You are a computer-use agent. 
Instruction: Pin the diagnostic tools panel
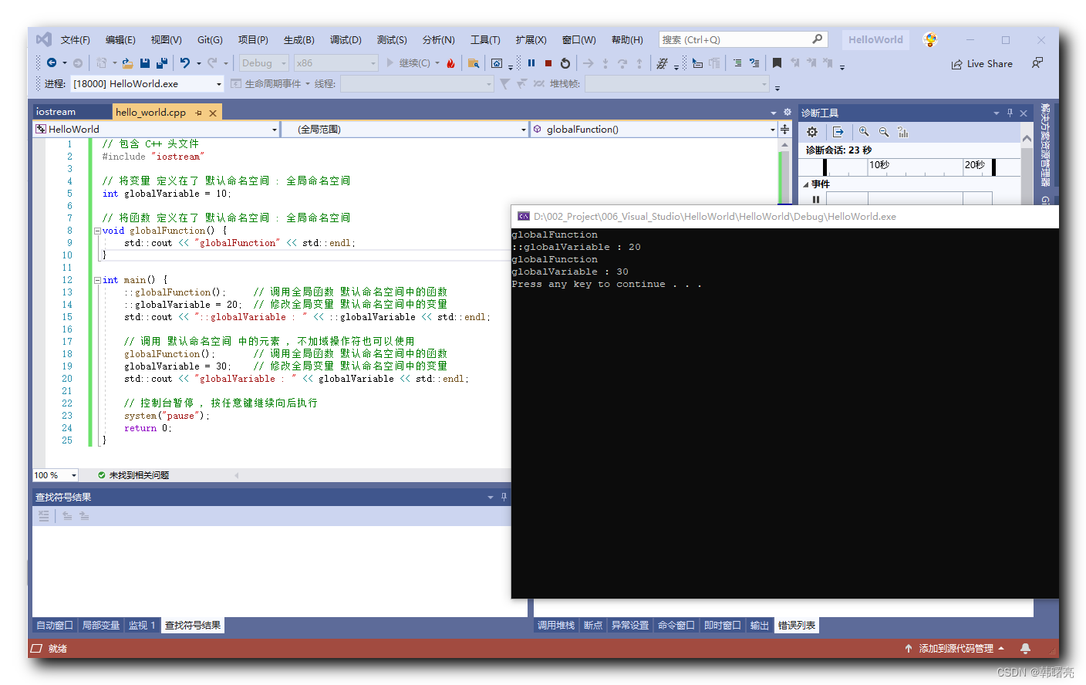click(x=1010, y=113)
